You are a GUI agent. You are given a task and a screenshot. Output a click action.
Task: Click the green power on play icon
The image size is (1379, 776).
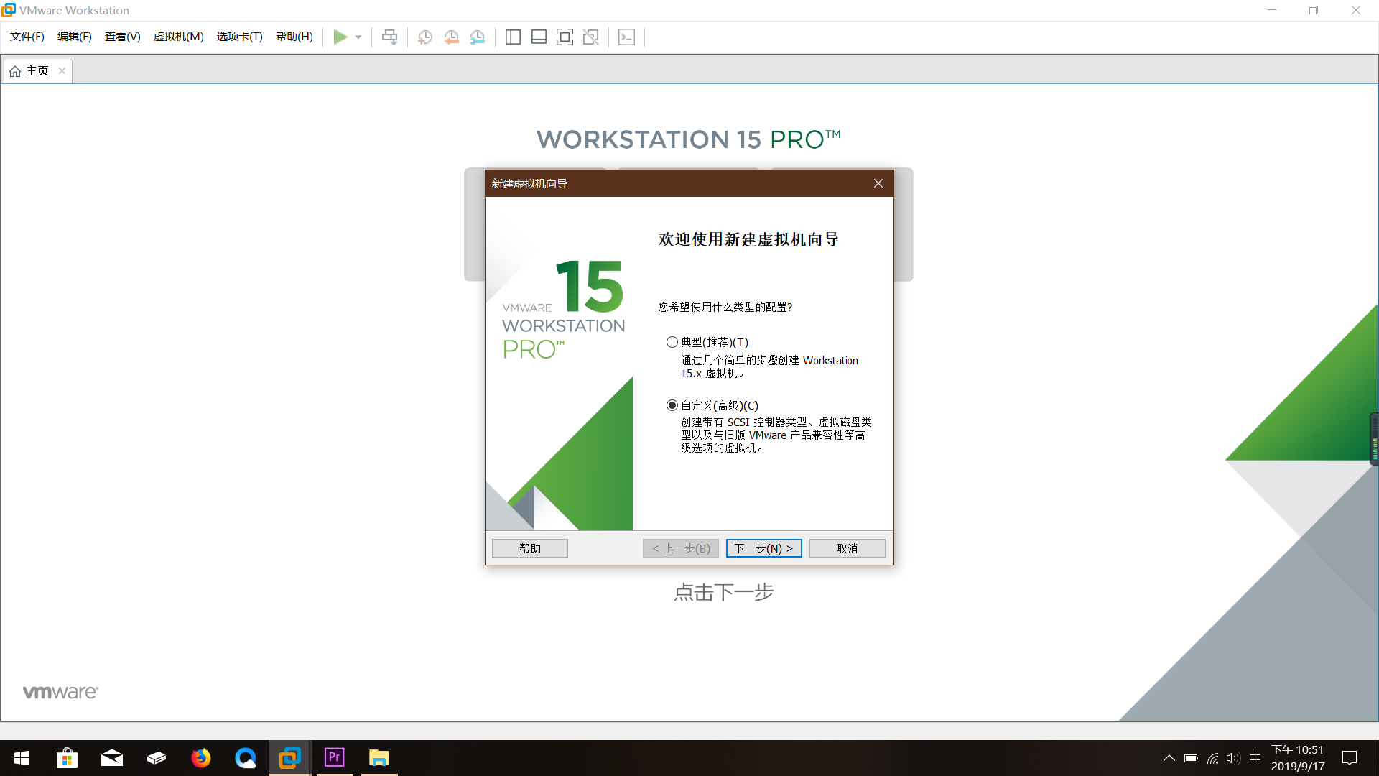340,37
